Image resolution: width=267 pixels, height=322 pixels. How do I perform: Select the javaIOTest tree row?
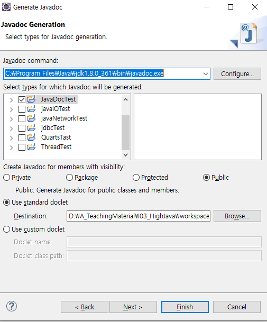click(56, 109)
